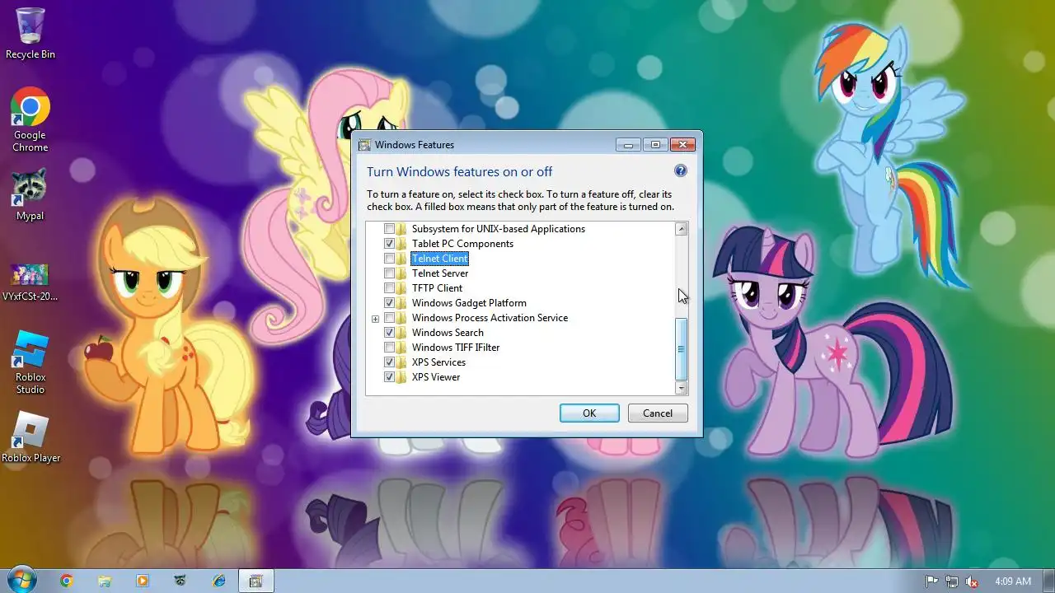1055x593 pixels.
Task: Click the Windows Features title bar icon
Action: tap(364, 145)
